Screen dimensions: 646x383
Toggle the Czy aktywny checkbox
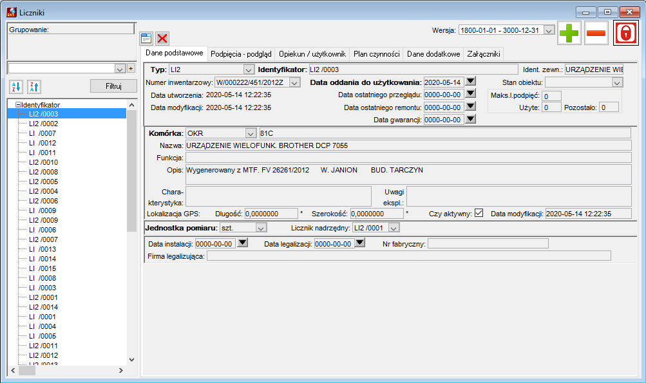479,213
